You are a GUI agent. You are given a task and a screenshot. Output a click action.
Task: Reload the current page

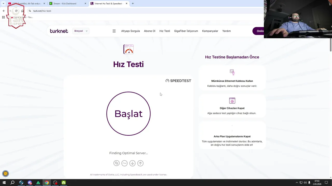pyautogui.click(x=16, y=11)
